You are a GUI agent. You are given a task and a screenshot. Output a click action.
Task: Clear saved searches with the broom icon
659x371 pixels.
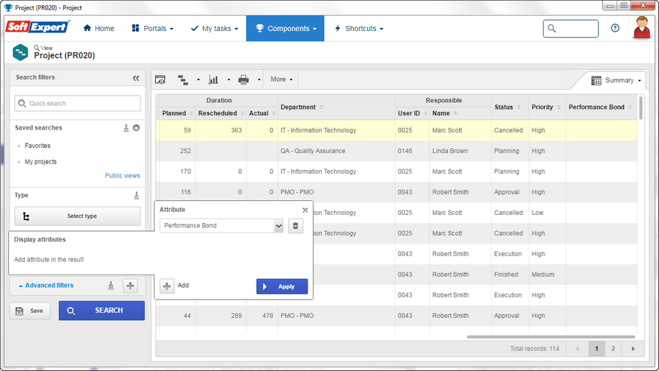tap(126, 128)
